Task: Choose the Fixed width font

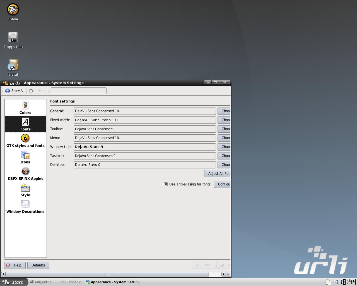Action: (224, 120)
